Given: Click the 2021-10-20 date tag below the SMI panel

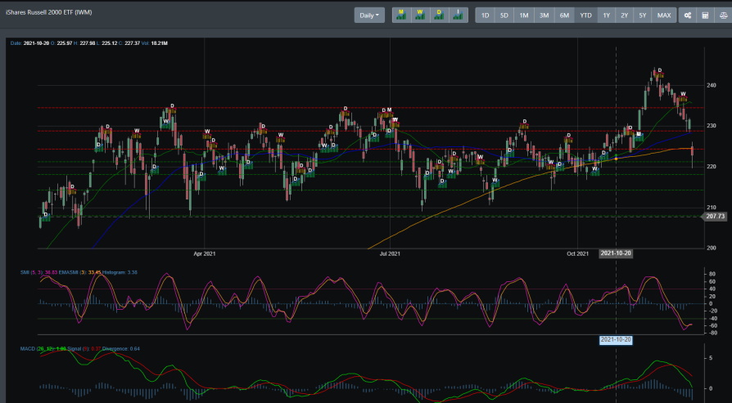Looking at the screenshot, I should [x=616, y=339].
